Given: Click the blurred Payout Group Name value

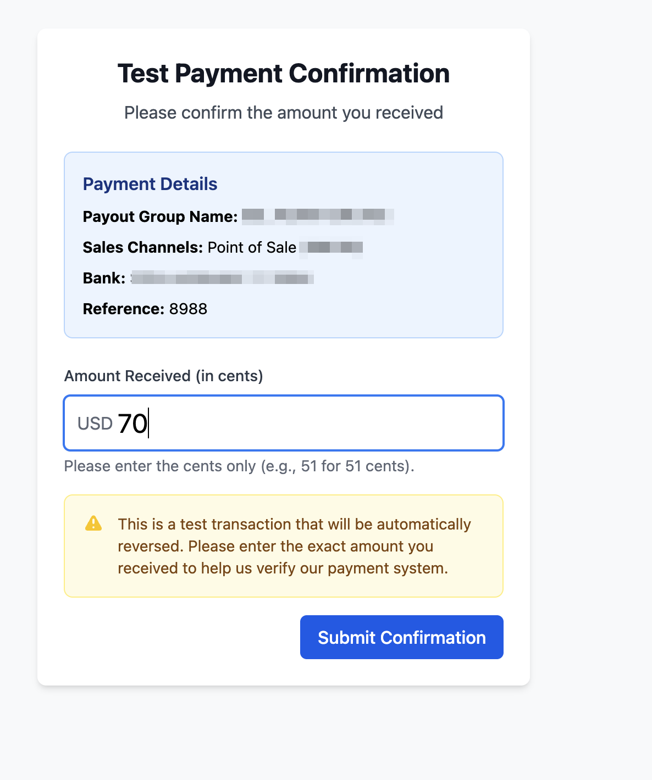Looking at the screenshot, I should [319, 216].
